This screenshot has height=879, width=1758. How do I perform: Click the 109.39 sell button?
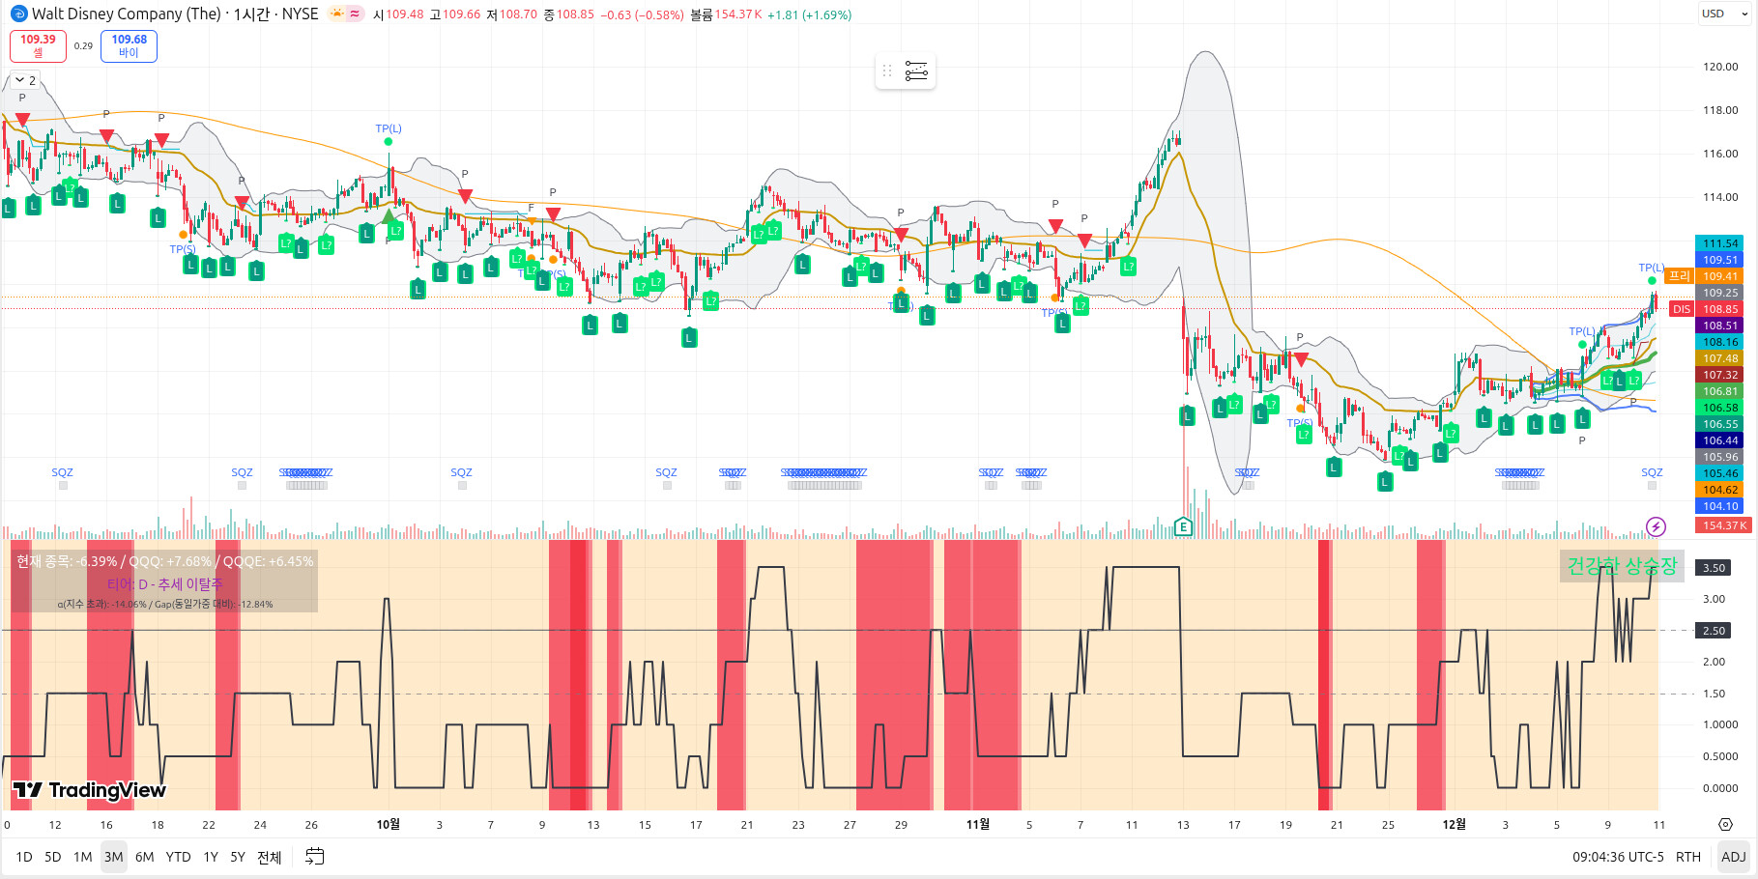coord(38,45)
